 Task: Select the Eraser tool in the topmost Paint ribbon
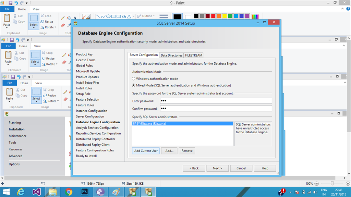tap(63, 25)
